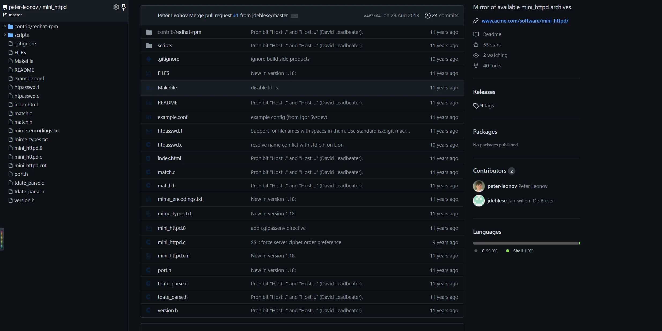Click the fork icon beside 40 forks
This screenshot has width=662, height=331.
click(x=476, y=66)
